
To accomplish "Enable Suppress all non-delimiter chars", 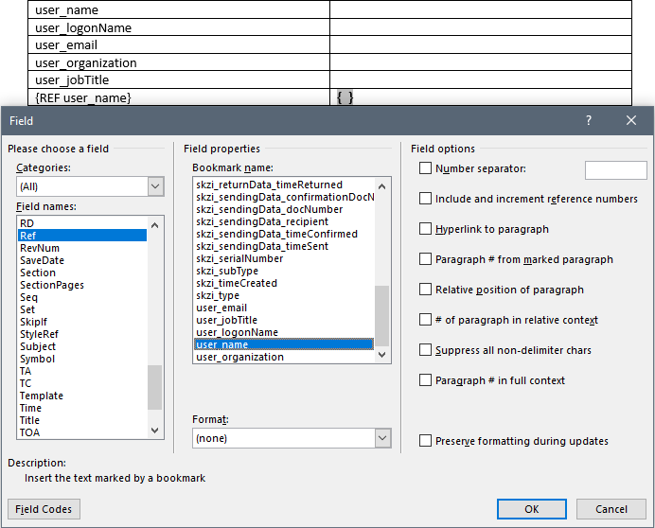I will (426, 350).
